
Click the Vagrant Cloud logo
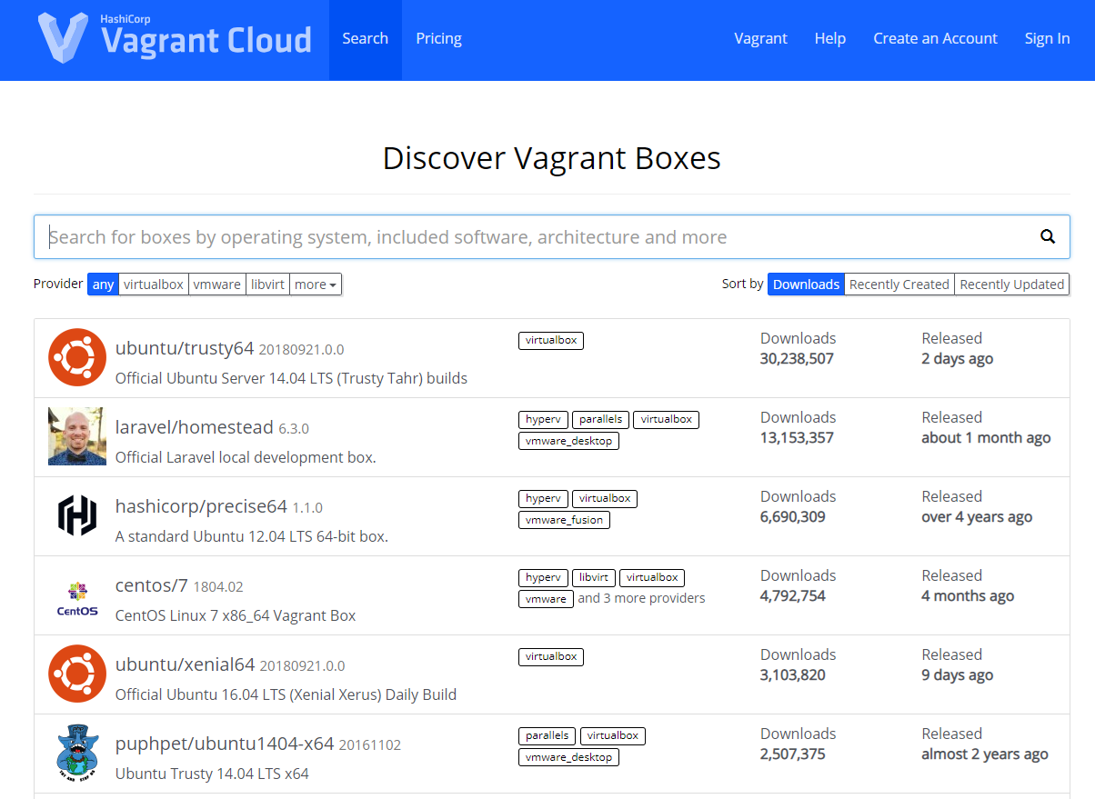[175, 38]
